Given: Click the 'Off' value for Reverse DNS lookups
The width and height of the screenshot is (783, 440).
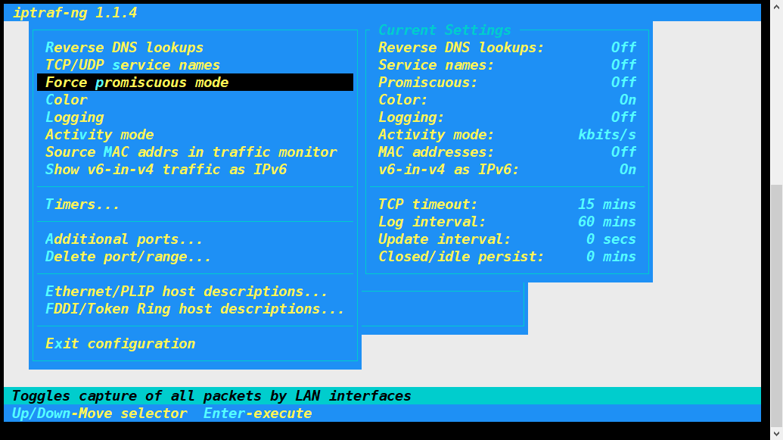Looking at the screenshot, I should click(623, 48).
